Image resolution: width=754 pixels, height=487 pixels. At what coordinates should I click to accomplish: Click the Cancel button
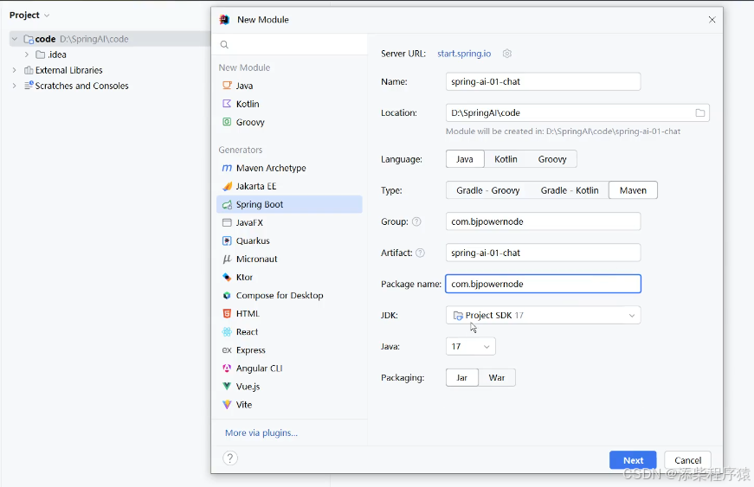687,460
